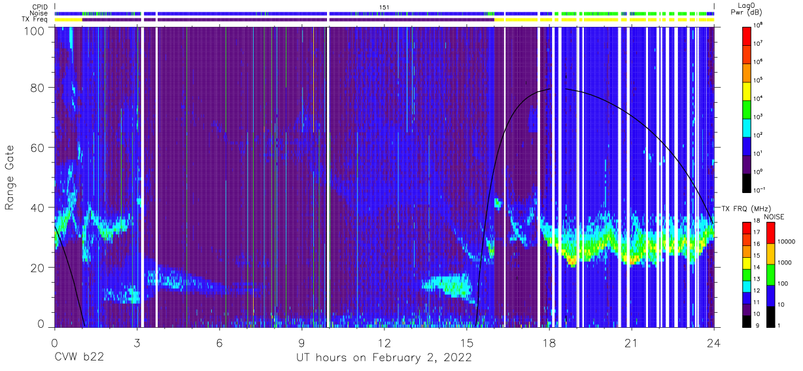This screenshot has width=803, height=371.
Task: Select the blue segment of Lag0 power colorbar
Action: (747, 145)
